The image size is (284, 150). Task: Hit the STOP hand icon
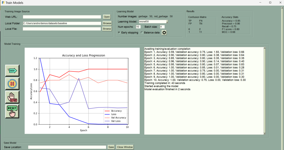point(12,97)
